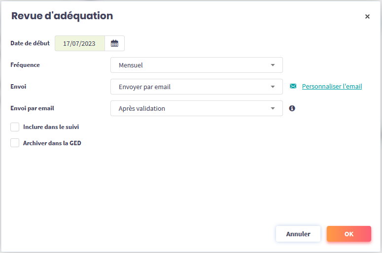Click the "Archiver dans la GED" label text
This screenshot has width=382, height=253.
click(x=52, y=143)
